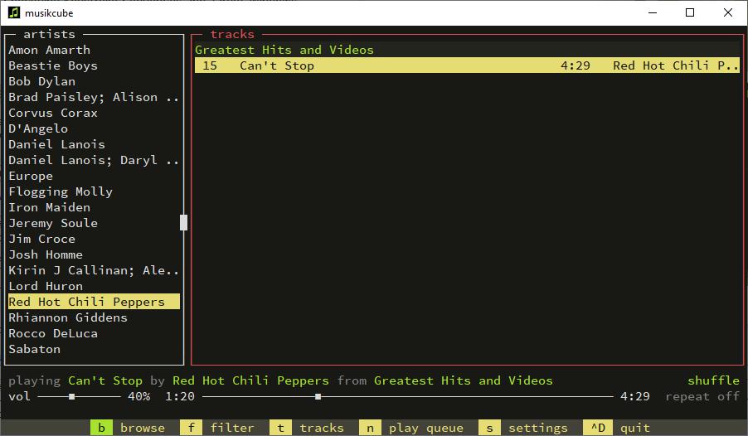Select artist Josh Homme
The image size is (748, 436).
94,254
